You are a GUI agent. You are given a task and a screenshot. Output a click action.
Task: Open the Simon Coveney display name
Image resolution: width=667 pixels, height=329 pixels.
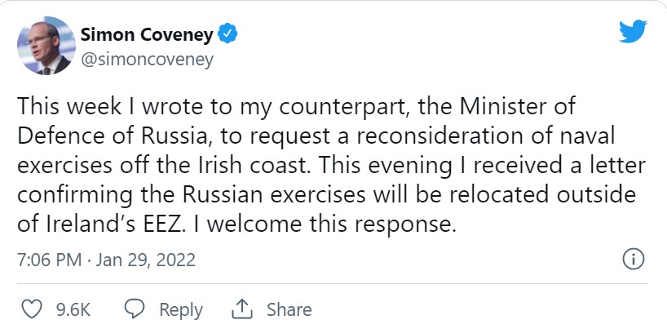[x=147, y=34]
